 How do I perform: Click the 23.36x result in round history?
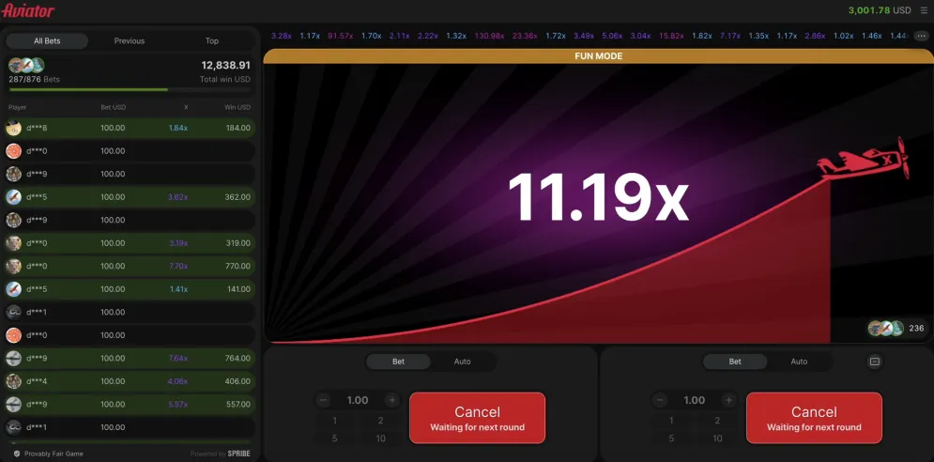click(525, 36)
